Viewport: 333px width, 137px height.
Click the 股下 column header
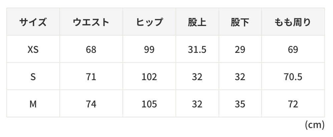(x=240, y=23)
